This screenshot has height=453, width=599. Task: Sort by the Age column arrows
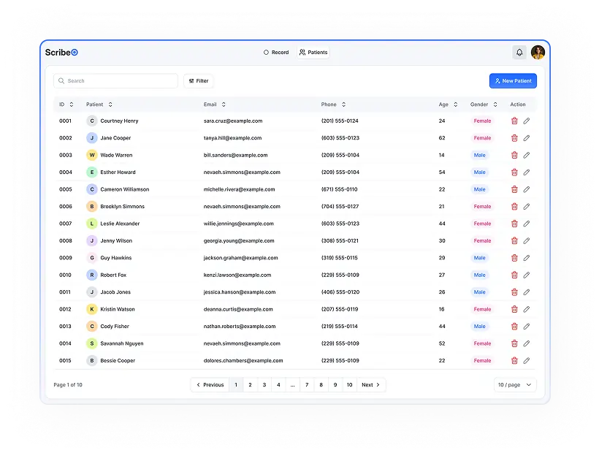coord(455,104)
